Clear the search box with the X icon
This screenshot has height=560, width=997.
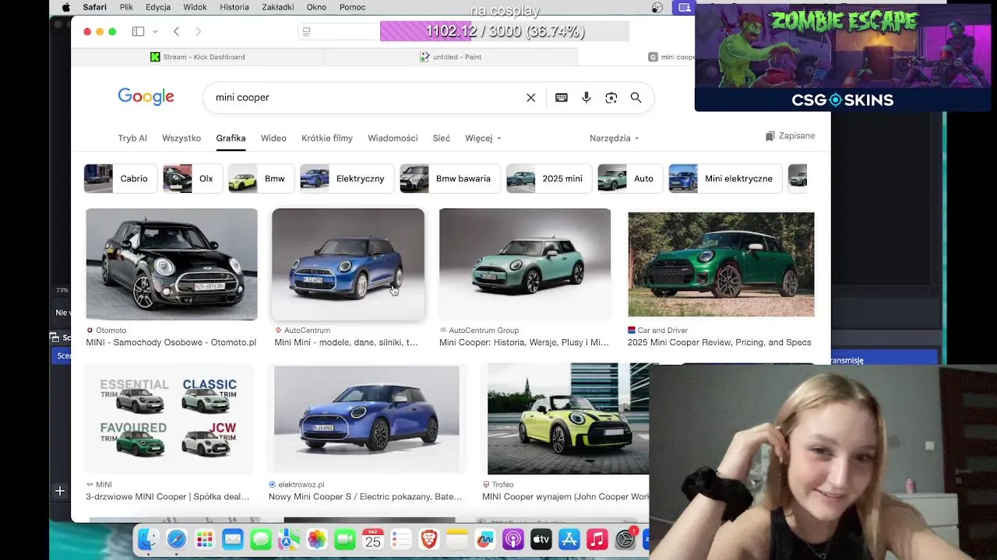tap(530, 97)
